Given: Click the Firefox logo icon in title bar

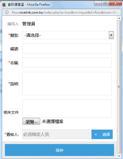Looking at the screenshot, I should click(x=4, y=5).
